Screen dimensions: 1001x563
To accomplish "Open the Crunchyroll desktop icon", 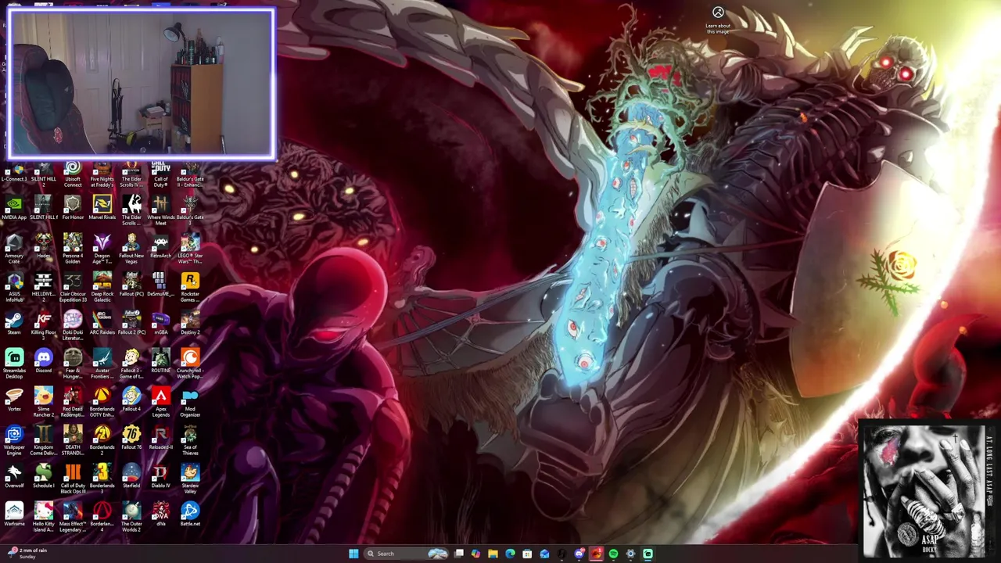I will pos(190,364).
